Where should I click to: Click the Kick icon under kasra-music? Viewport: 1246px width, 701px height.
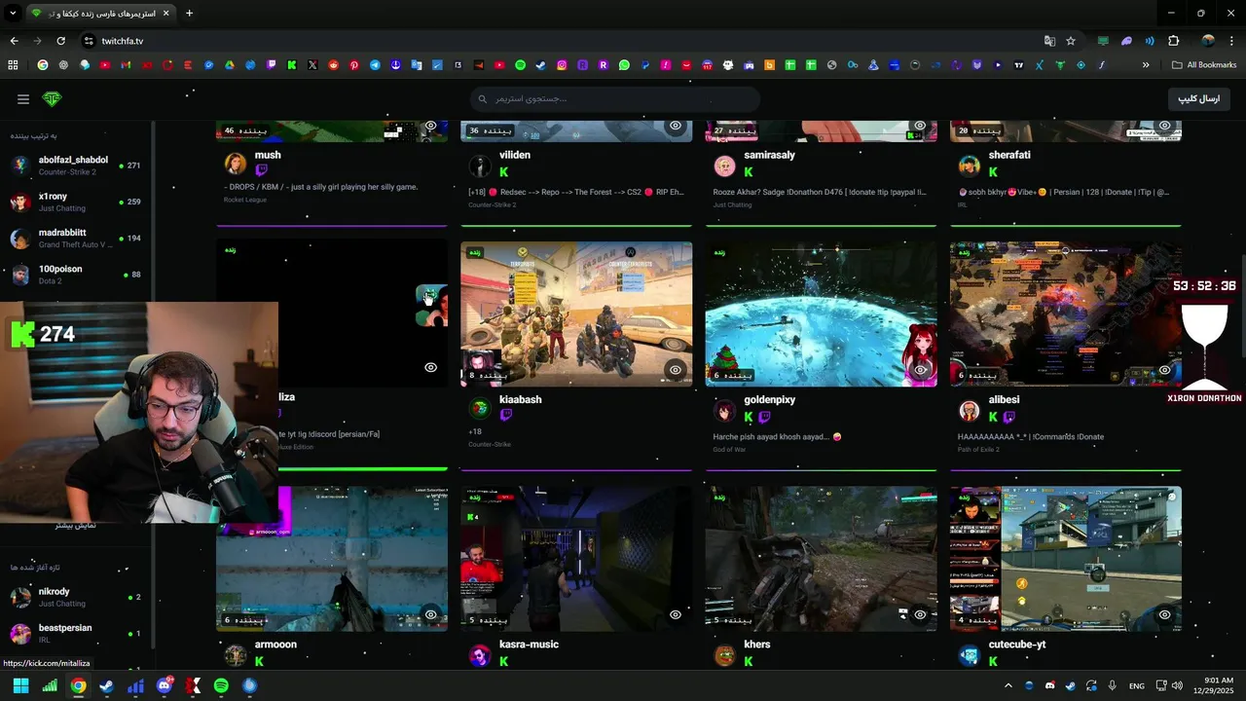(x=504, y=661)
